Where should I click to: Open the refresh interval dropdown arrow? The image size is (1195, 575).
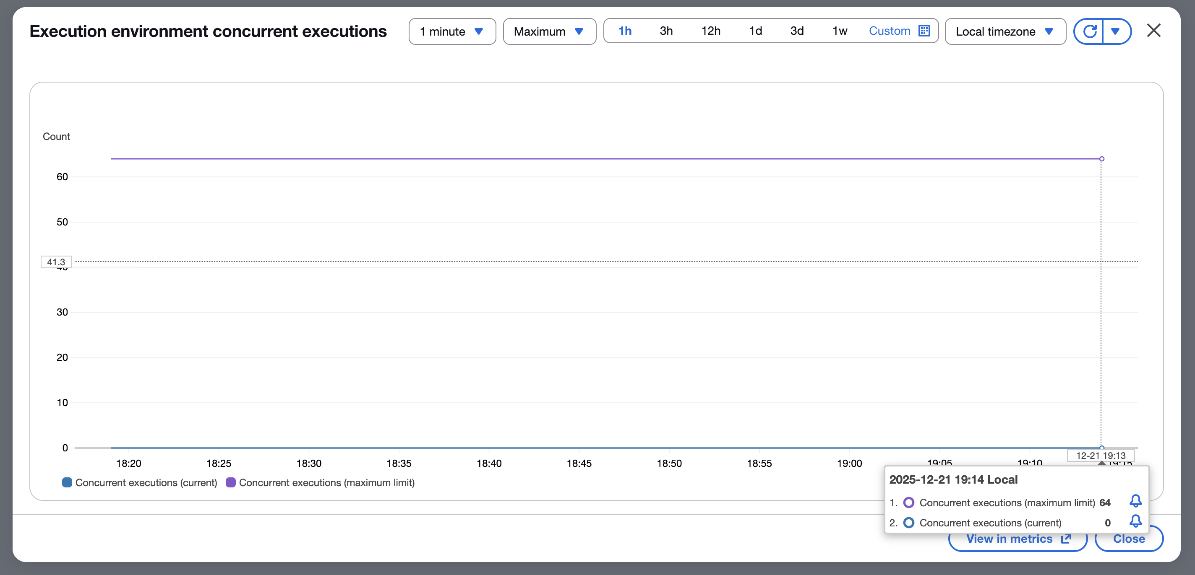1116,31
